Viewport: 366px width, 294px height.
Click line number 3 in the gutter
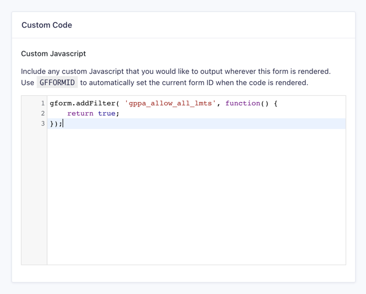(43, 123)
